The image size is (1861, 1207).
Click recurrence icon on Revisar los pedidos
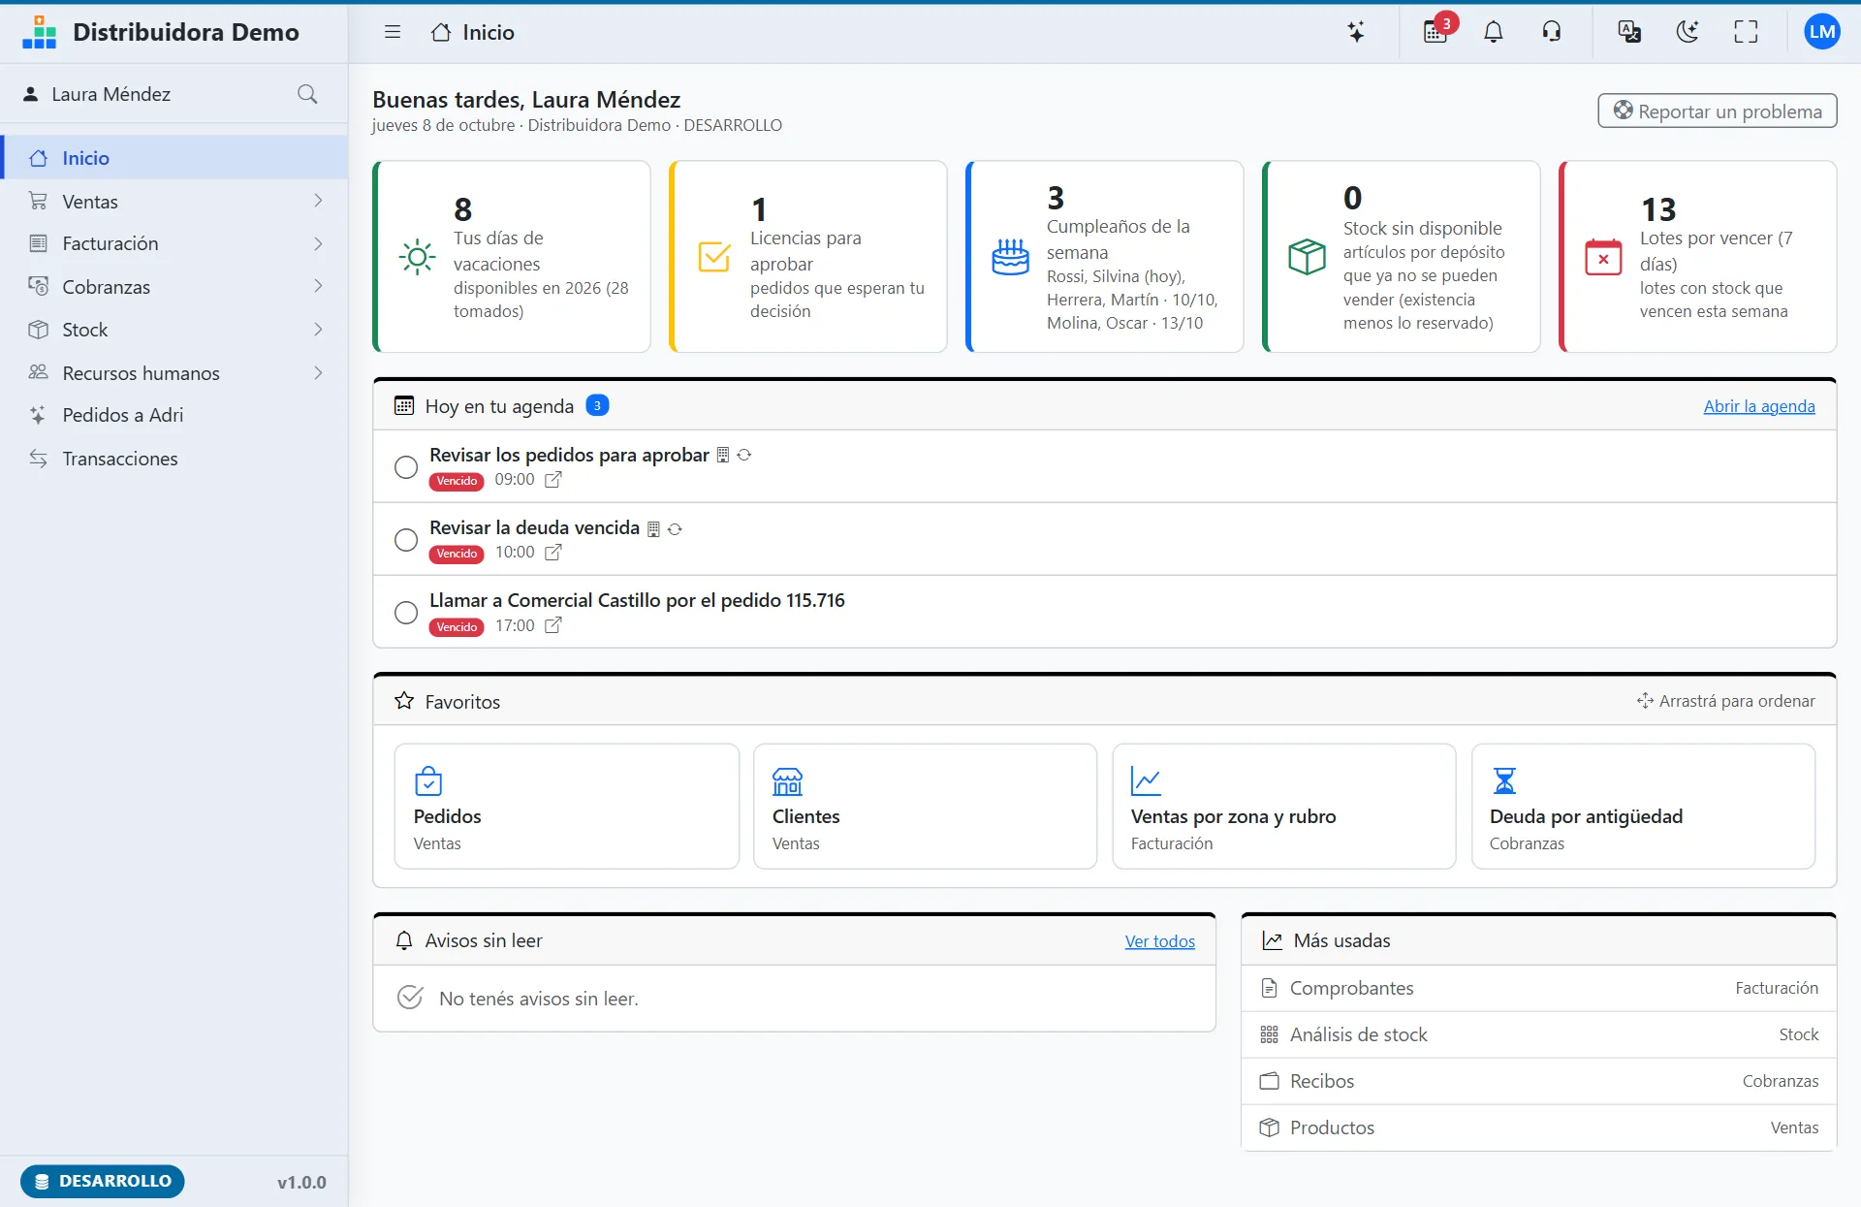click(744, 455)
